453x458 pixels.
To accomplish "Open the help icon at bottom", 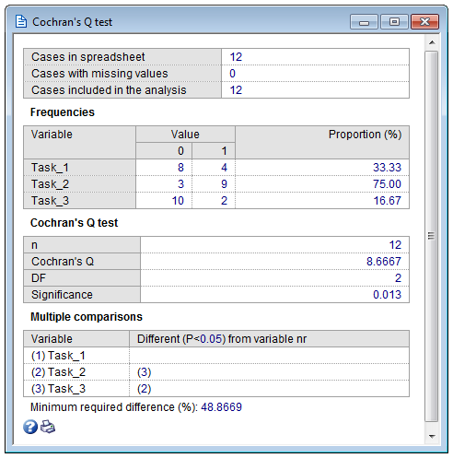I will click(x=30, y=427).
